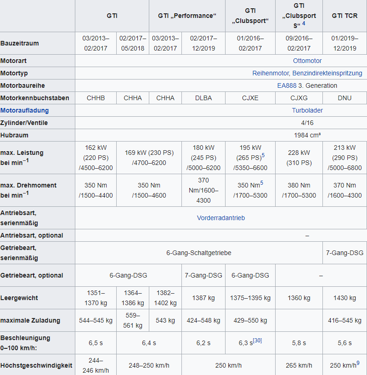The height and width of the screenshot is (375, 367).
Task: Click footnote 4 next to Clubsport S
Action: point(304,23)
